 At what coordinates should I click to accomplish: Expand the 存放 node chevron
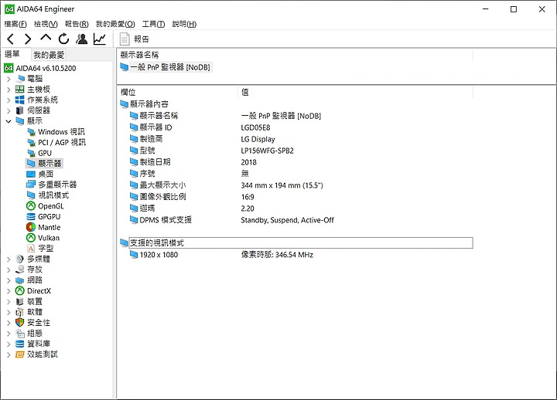pyautogui.click(x=9, y=270)
